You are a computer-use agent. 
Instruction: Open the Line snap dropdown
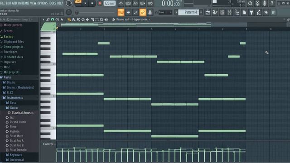[x=165, y=12]
